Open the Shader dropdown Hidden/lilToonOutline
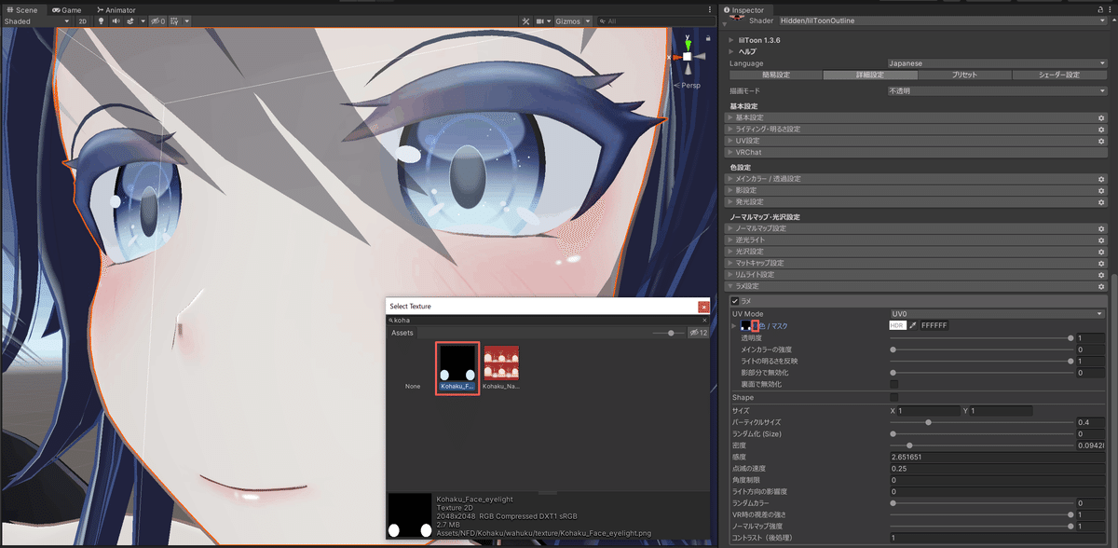1118x548 pixels. (x=942, y=21)
